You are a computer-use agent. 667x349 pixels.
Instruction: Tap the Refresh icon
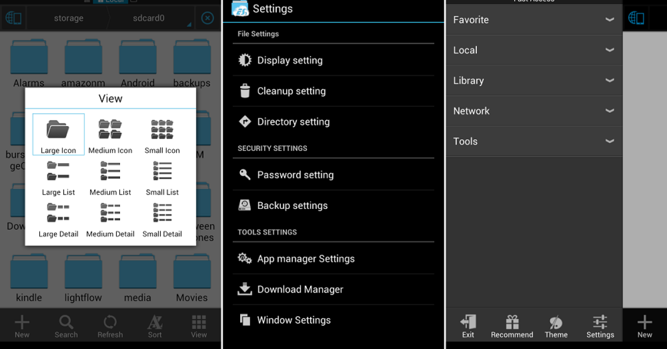(110, 326)
